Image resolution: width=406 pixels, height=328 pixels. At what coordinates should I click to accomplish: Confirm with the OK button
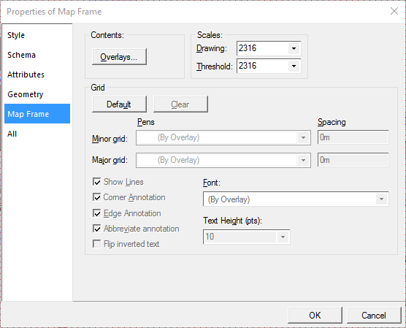(x=315, y=316)
